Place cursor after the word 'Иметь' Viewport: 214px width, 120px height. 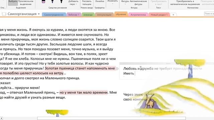pos(134,73)
